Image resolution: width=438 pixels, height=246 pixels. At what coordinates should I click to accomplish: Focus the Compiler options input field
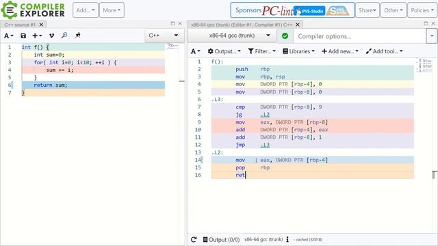coord(360,36)
